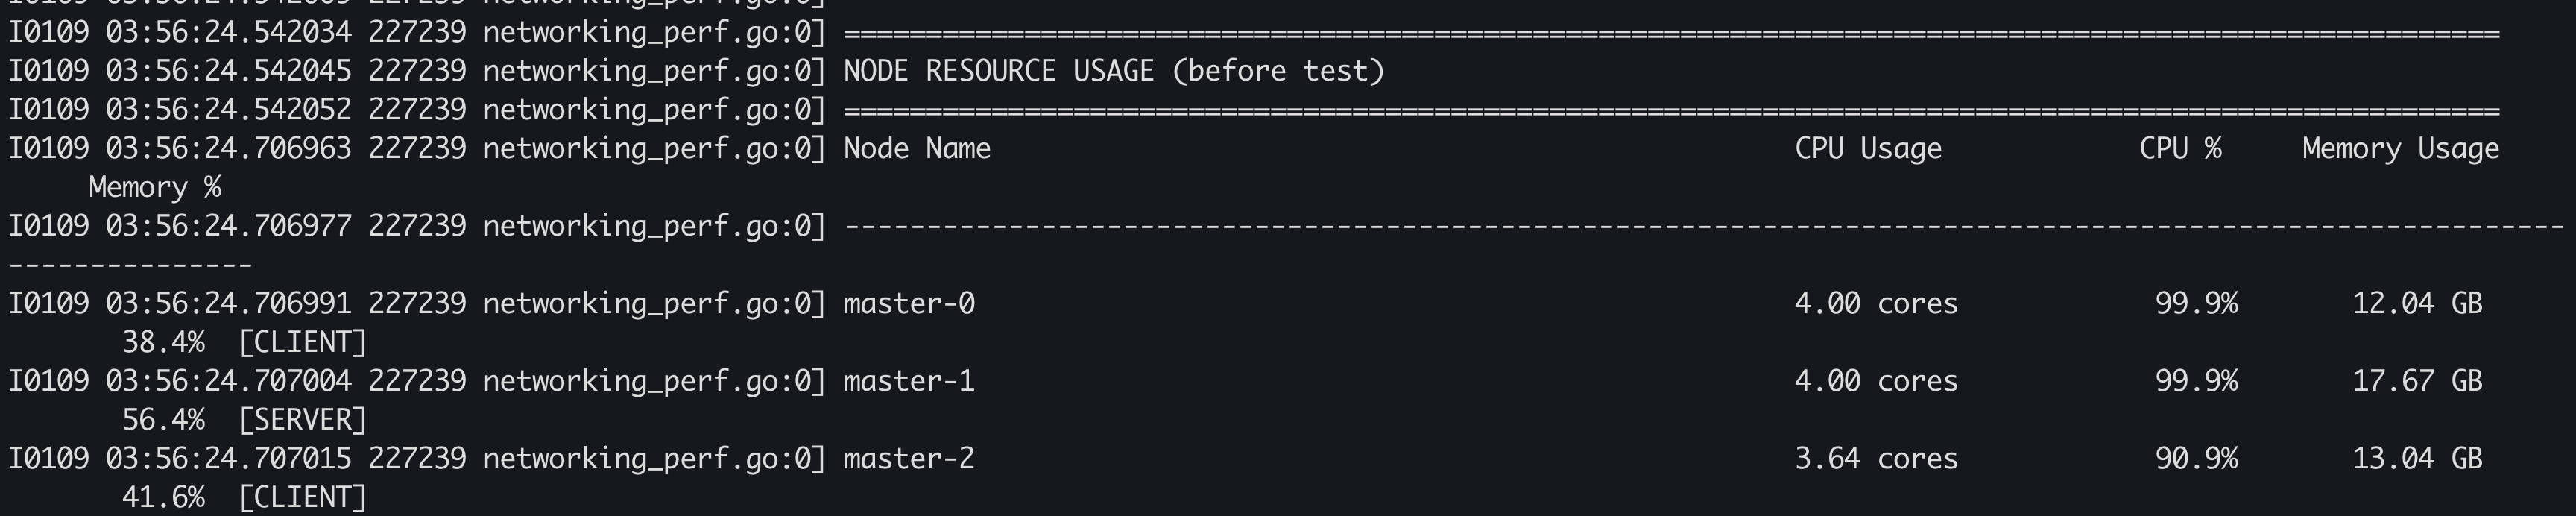Click the 56.4% memory percentage
This screenshot has width=2576, height=516.
[163, 420]
